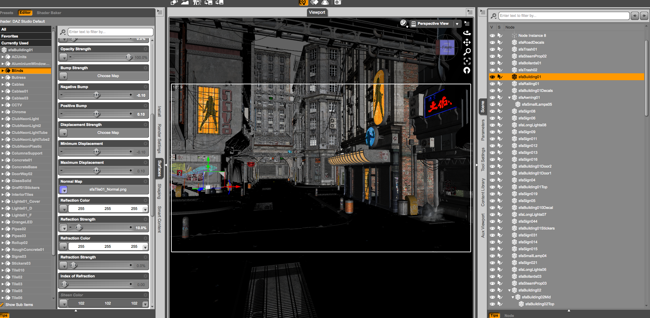Click the magnifier icon in Surfaces filter

point(63,32)
